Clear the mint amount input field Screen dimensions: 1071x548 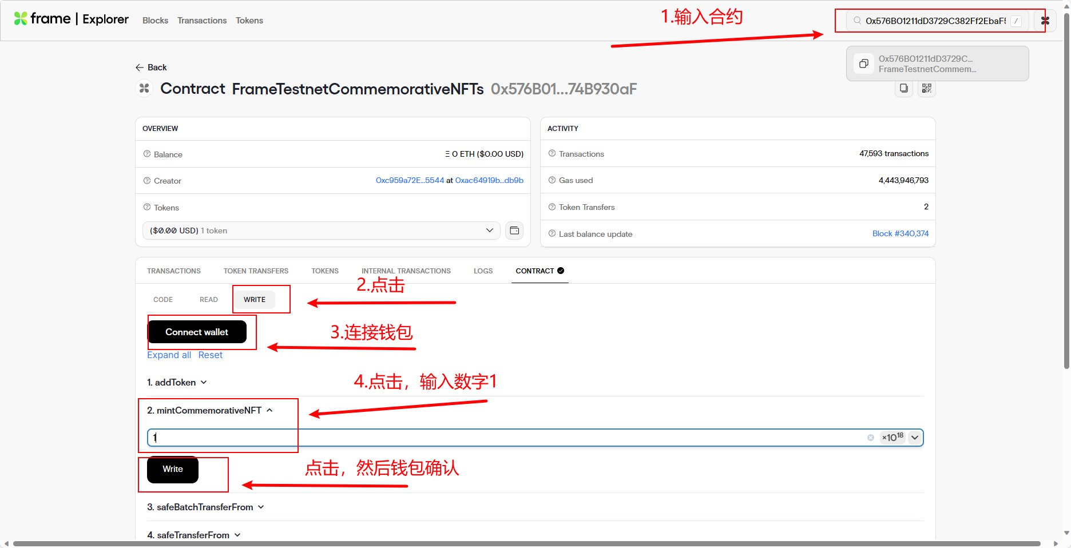[870, 438]
